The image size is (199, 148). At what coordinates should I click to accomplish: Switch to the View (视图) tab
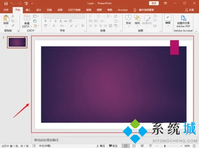(99, 10)
